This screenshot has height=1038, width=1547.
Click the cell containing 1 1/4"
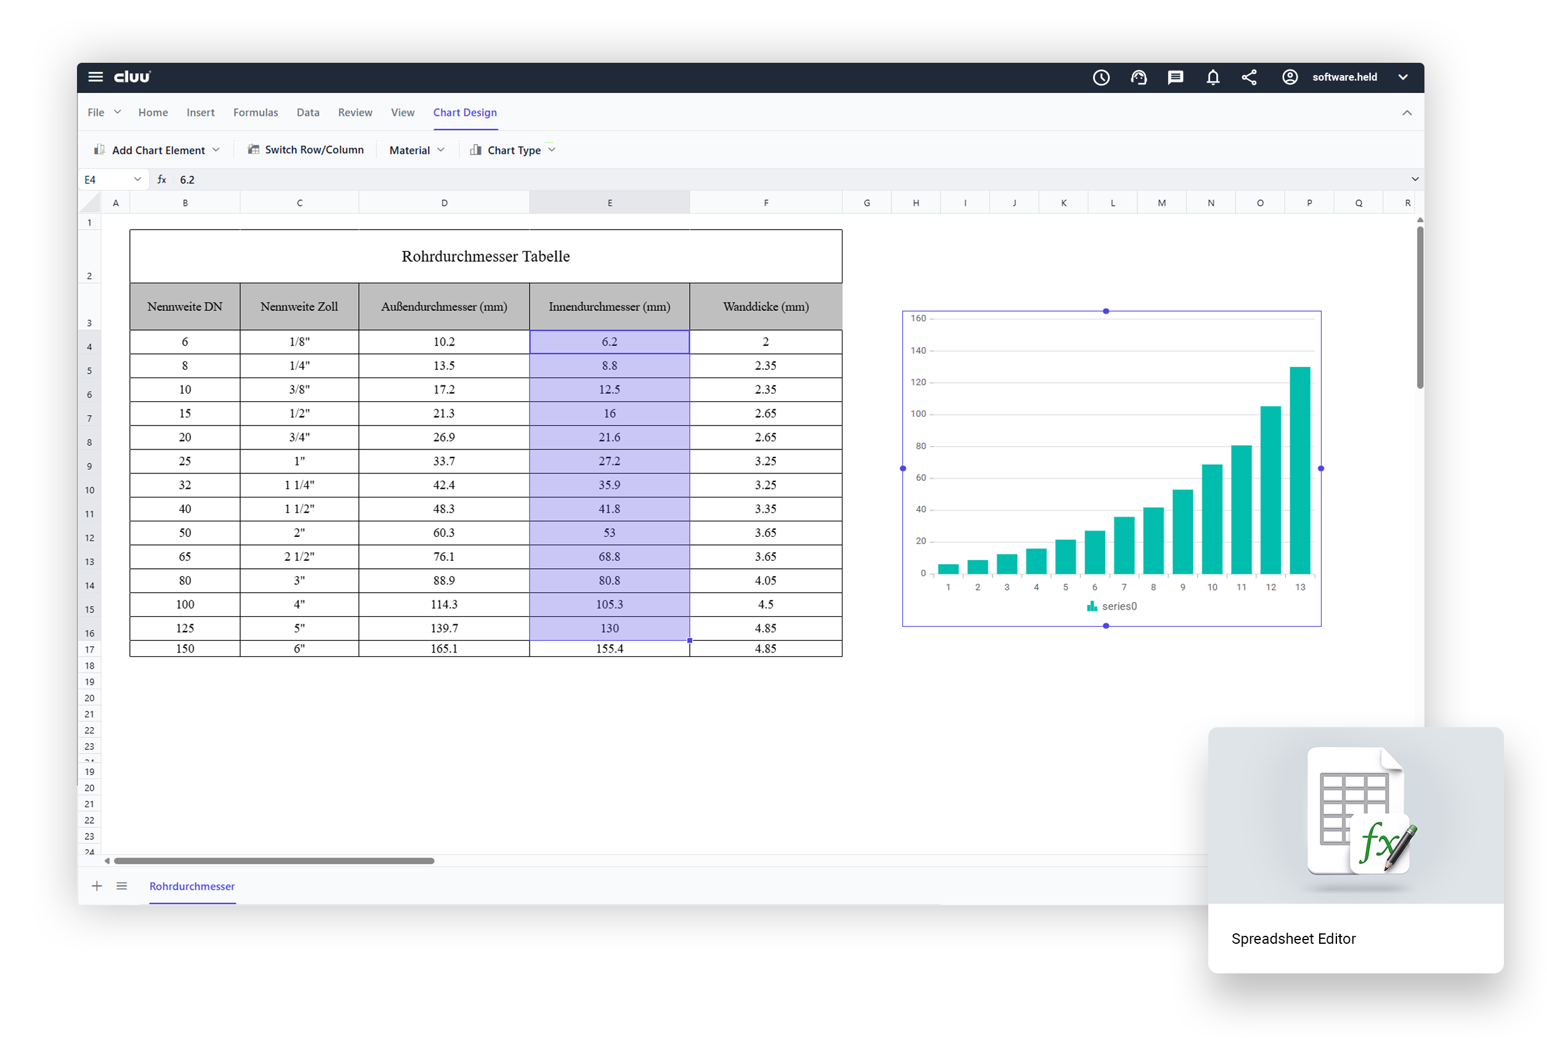[x=299, y=485]
